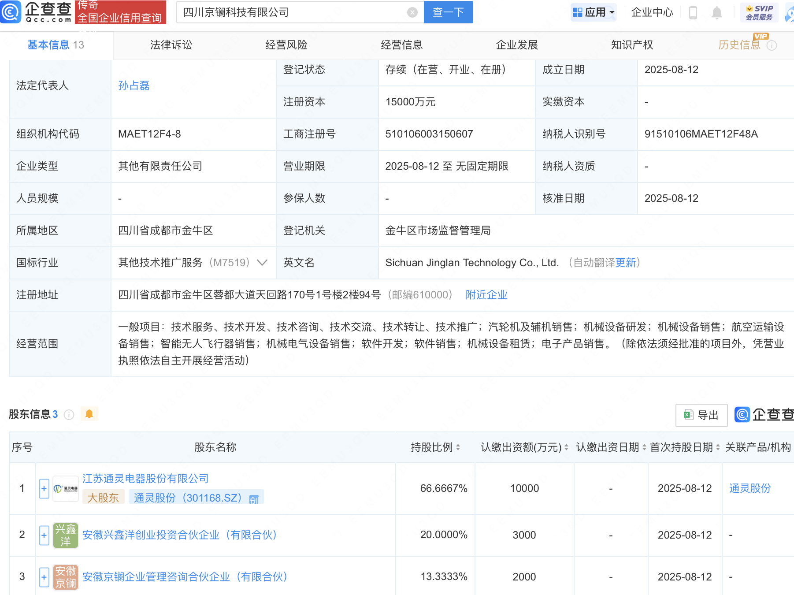This screenshot has width=794, height=595.
Task: Expand the 国标行业 classification chevron
Action: coord(262,263)
